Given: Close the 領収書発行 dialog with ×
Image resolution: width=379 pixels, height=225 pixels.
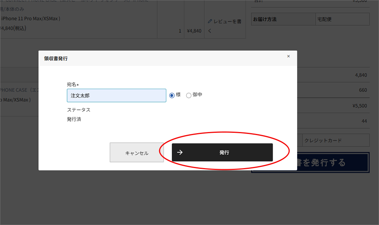Looking at the screenshot, I should (288, 56).
